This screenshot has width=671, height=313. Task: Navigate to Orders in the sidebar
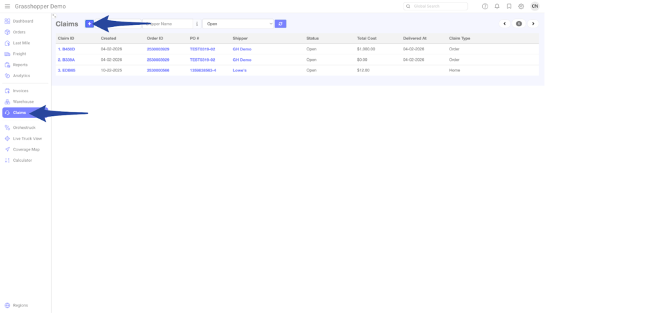click(19, 31)
